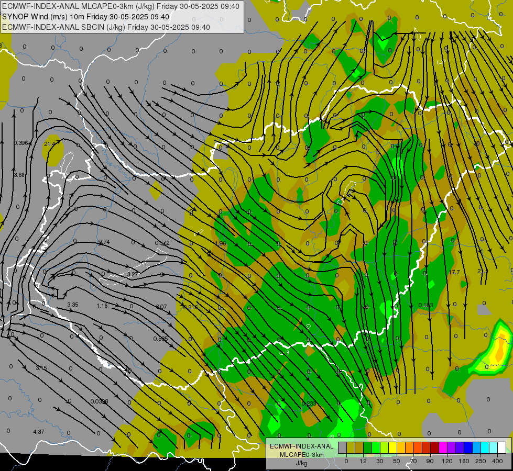The width and height of the screenshot is (513, 471).
Task: Click the legend tick label '250'
Action: (x=481, y=461)
